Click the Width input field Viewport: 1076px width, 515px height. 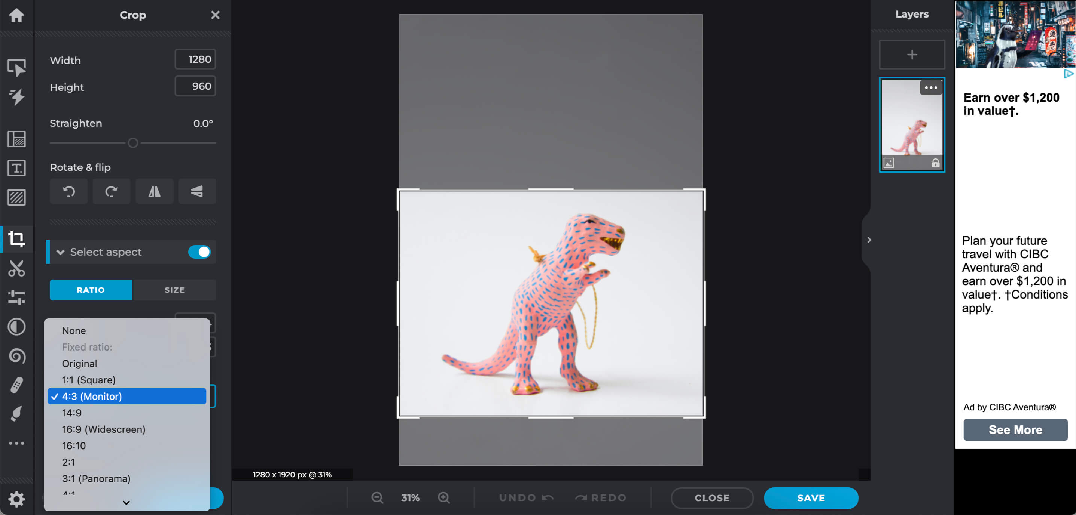195,59
